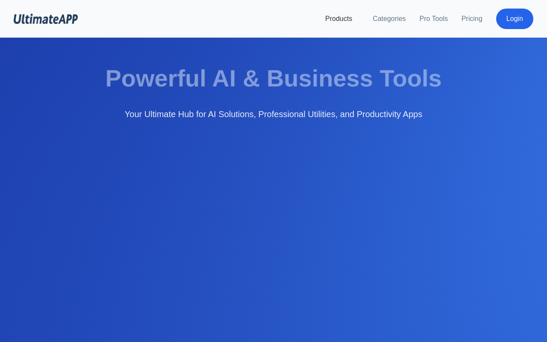This screenshot has width=547, height=342.
Task: Return home via the UltimateAPP brand logo
Action: (46, 19)
